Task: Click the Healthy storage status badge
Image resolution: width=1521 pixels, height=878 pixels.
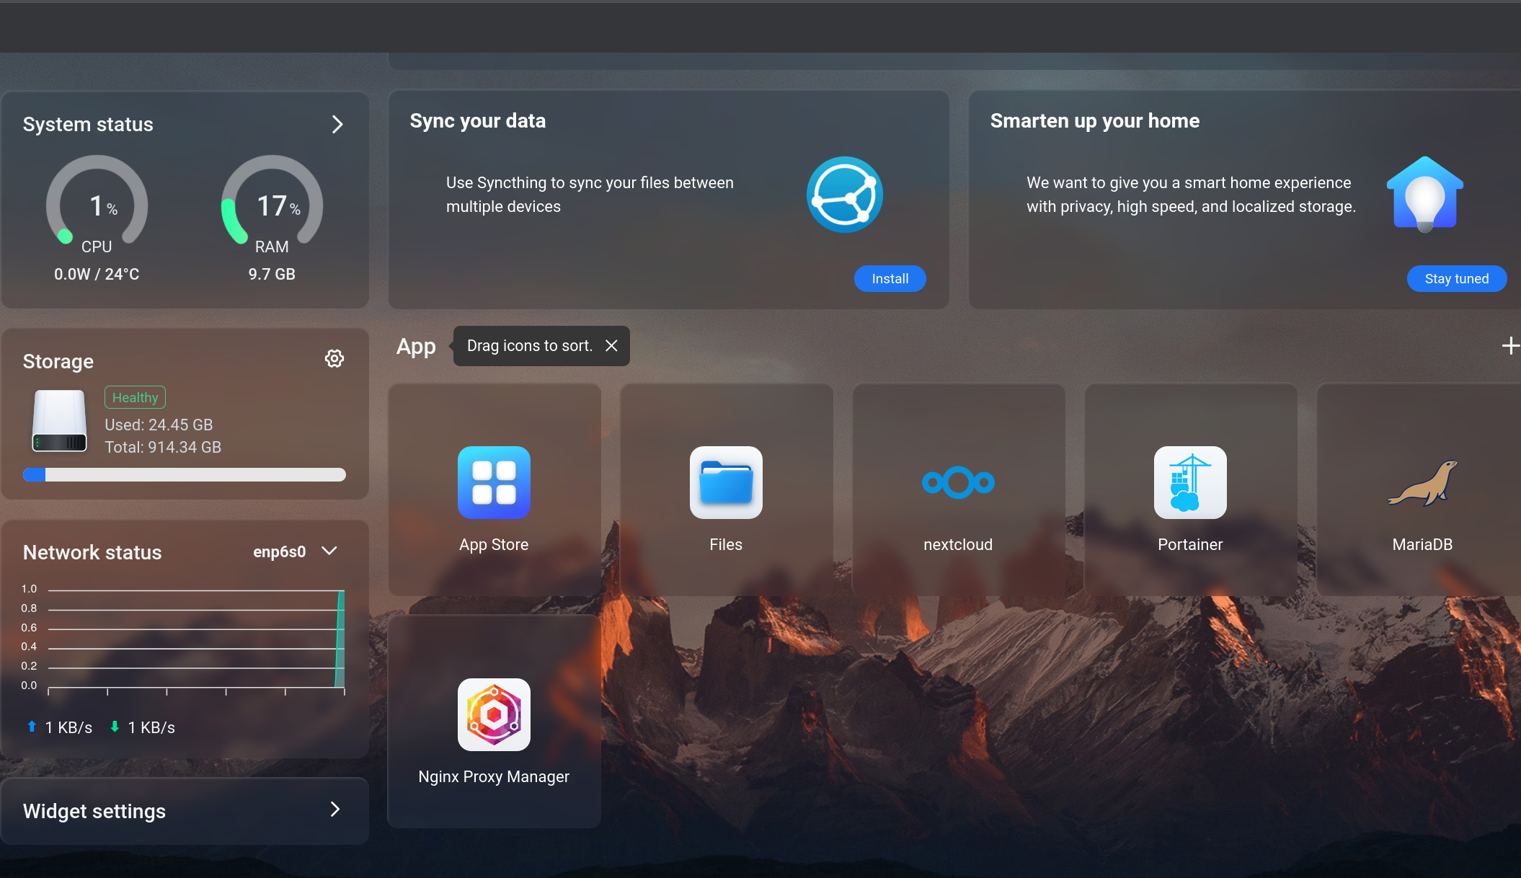Action: [134, 397]
